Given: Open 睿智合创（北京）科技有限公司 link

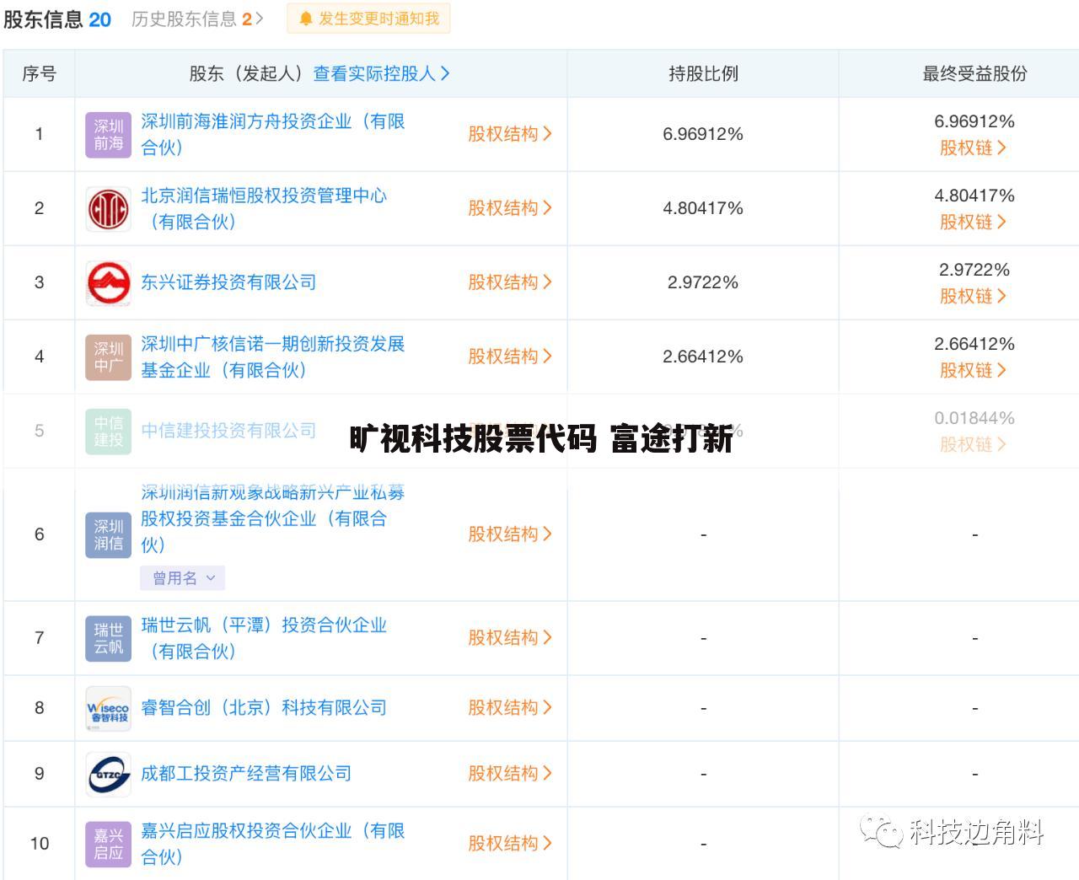Looking at the screenshot, I should [264, 708].
